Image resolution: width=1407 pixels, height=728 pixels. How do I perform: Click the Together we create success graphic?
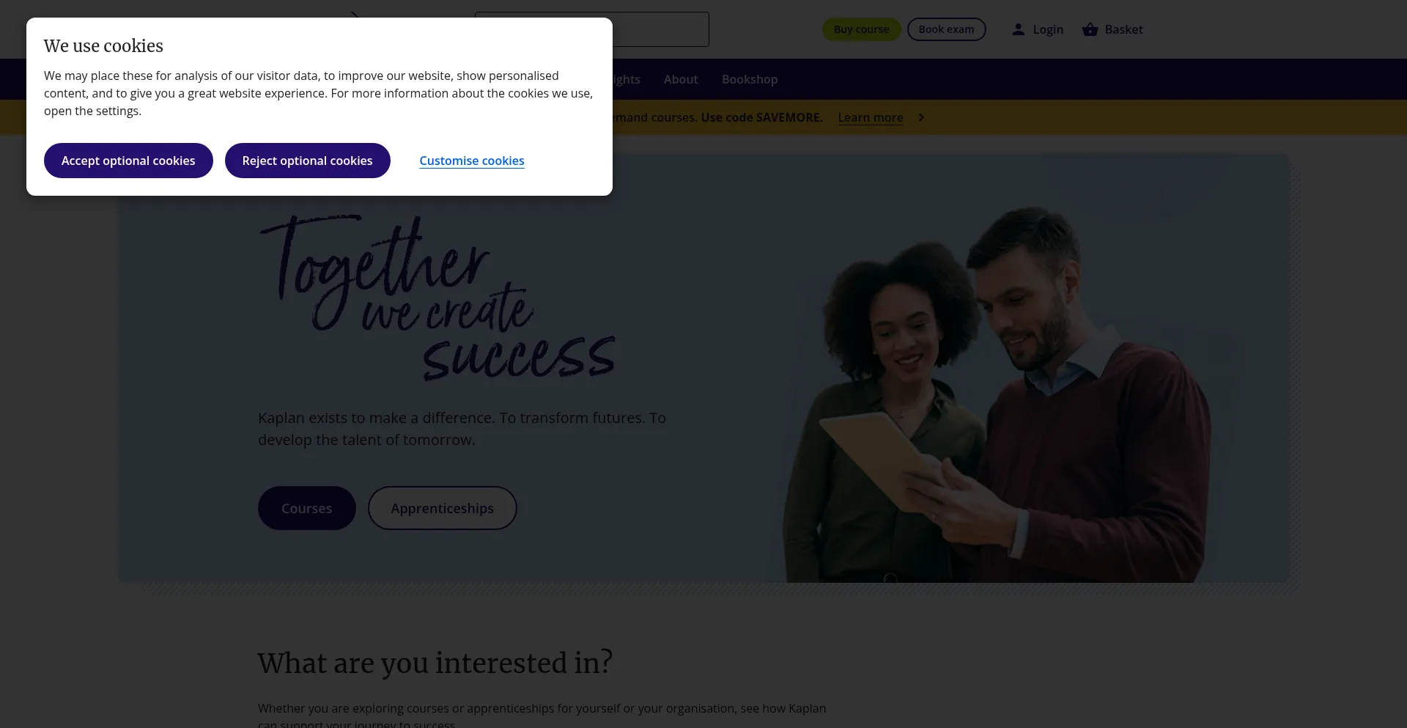pos(437,298)
